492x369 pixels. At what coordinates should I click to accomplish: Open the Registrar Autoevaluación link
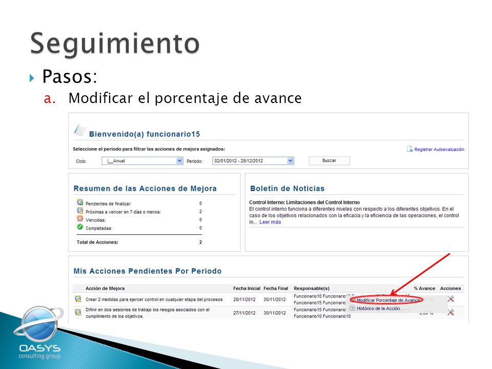point(439,149)
